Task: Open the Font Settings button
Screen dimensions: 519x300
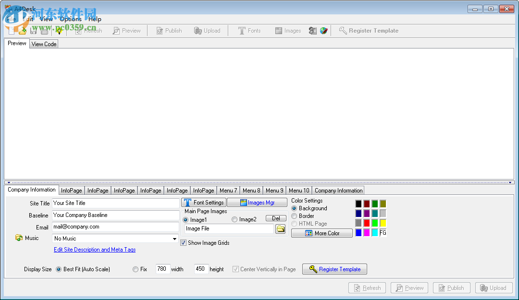Action: click(x=204, y=203)
